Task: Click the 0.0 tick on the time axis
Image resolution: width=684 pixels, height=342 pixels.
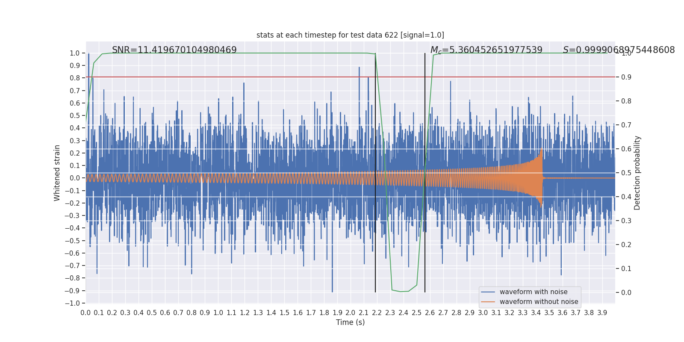Action: click(x=85, y=313)
